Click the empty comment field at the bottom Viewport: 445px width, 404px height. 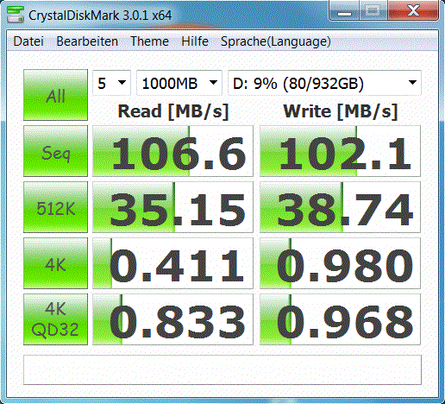[222, 370]
